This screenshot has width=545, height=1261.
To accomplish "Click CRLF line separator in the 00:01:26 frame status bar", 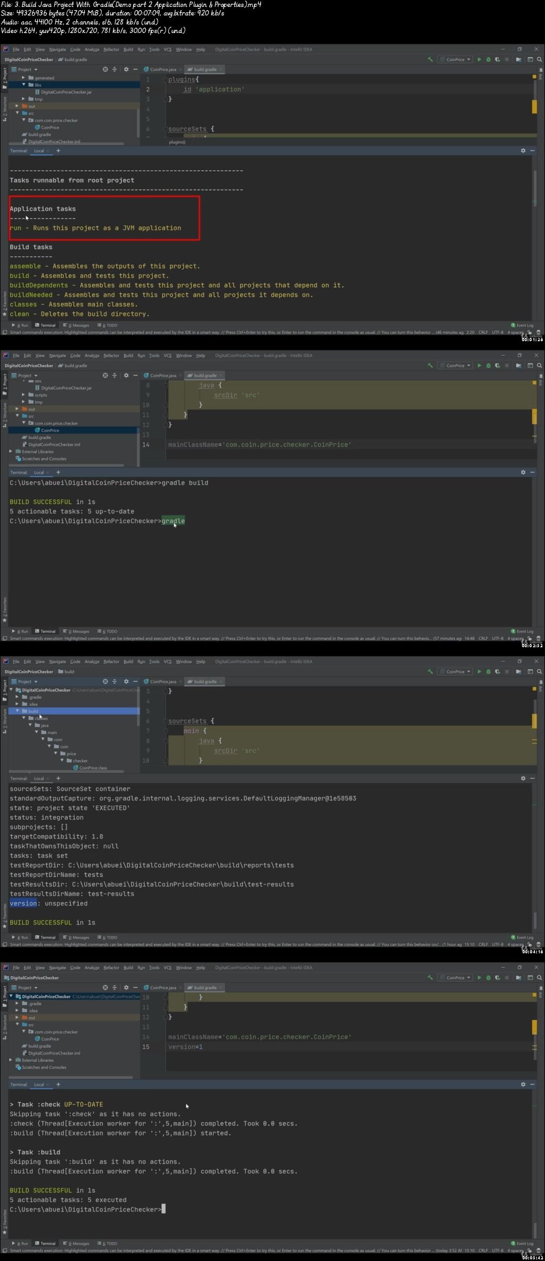I will coord(483,332).
